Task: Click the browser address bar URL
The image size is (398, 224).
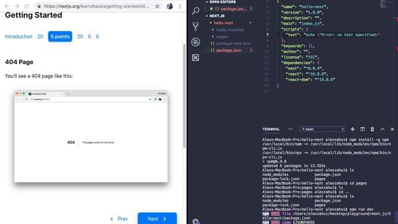Action: coord(96,6)
